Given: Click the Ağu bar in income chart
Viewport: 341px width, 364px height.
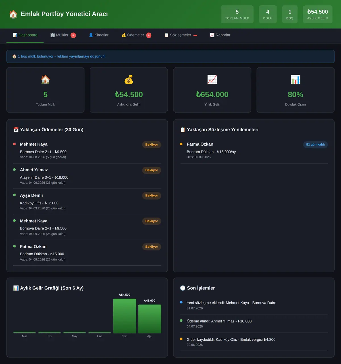Looking at the screenshot, I should point(150,319).
